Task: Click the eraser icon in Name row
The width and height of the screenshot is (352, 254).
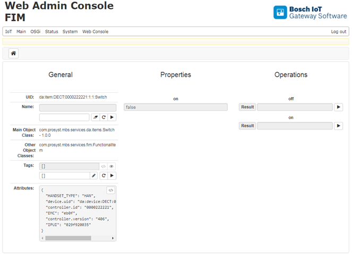Action: click(95, 117)
